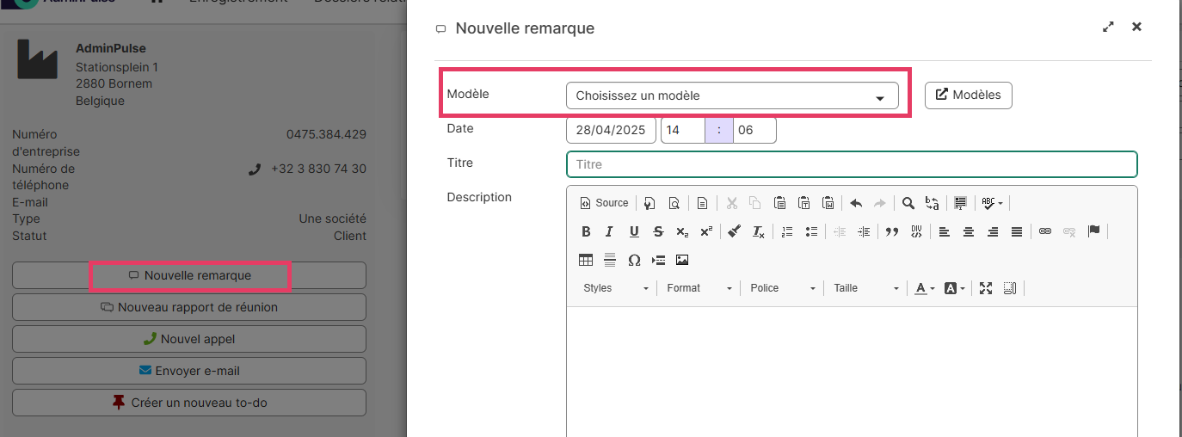The image size is (1182, 437).
Task: Click the Modèles button
Action: click(x=968, y=95)
